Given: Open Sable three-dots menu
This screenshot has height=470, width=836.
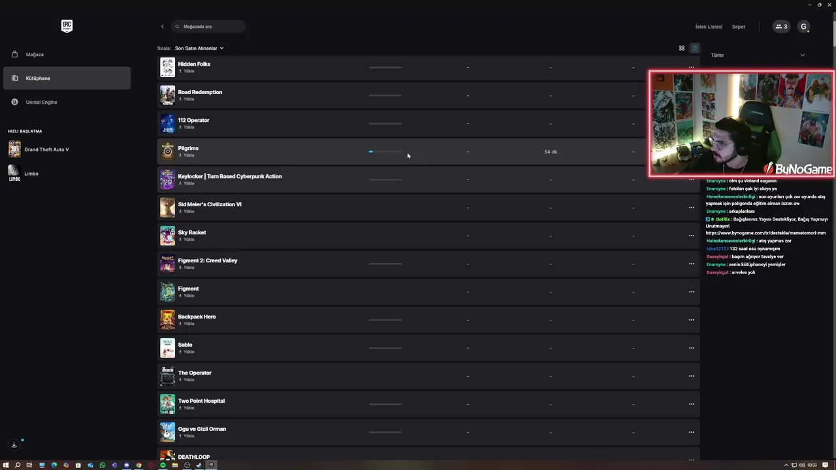Looking at the screenshot, I should [x=691, y=348].
